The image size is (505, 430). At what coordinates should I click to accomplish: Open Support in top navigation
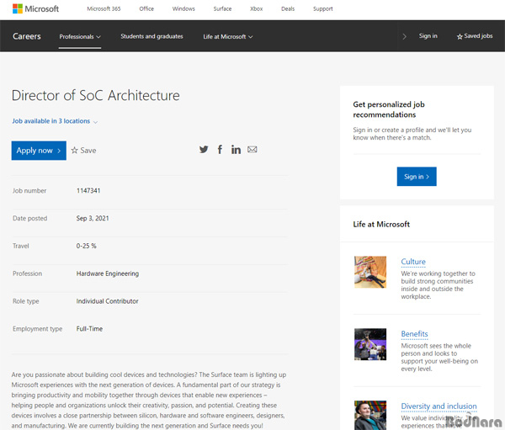point(323,8)
